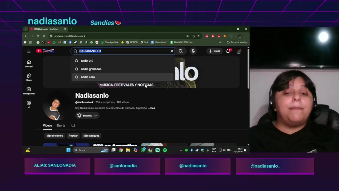Close the Nadiasanlo - YouTube tab
The width and height of the screenshot is (339, 191).
click(65, 29)
